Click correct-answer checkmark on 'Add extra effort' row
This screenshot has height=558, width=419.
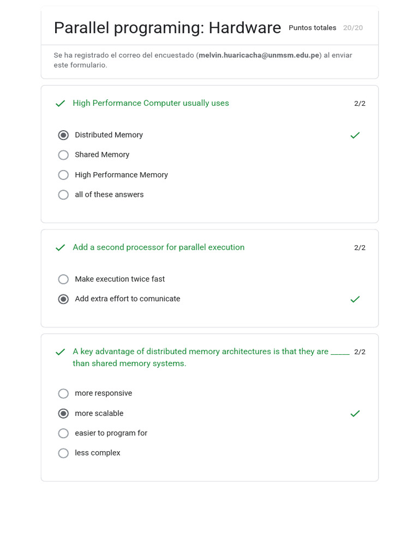click(355, 299)
